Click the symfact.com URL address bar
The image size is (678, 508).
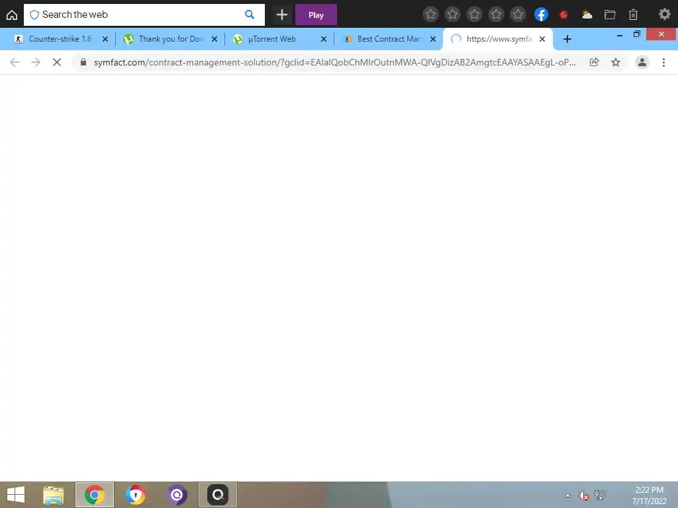(334, 62)
